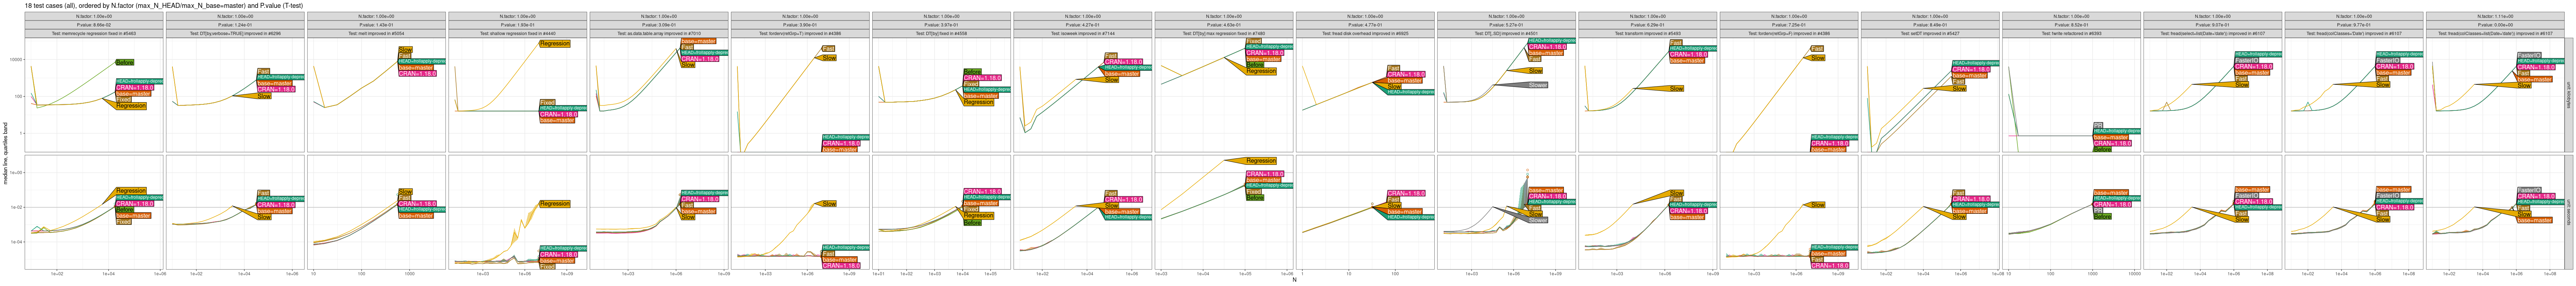Click the 'Test: setDT improved in #5427' strip header
The height and width of the screenshot is (286, 2576).
click(x=1929, y=33)
